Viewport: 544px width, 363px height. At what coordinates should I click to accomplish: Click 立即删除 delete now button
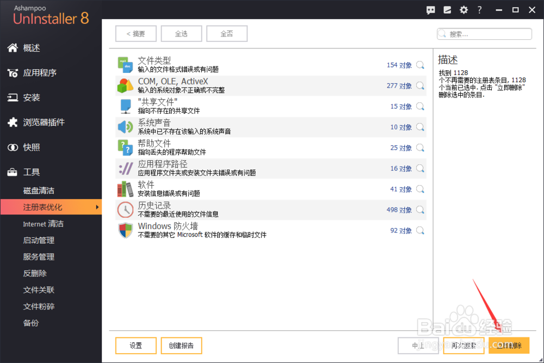coord(509,346)
